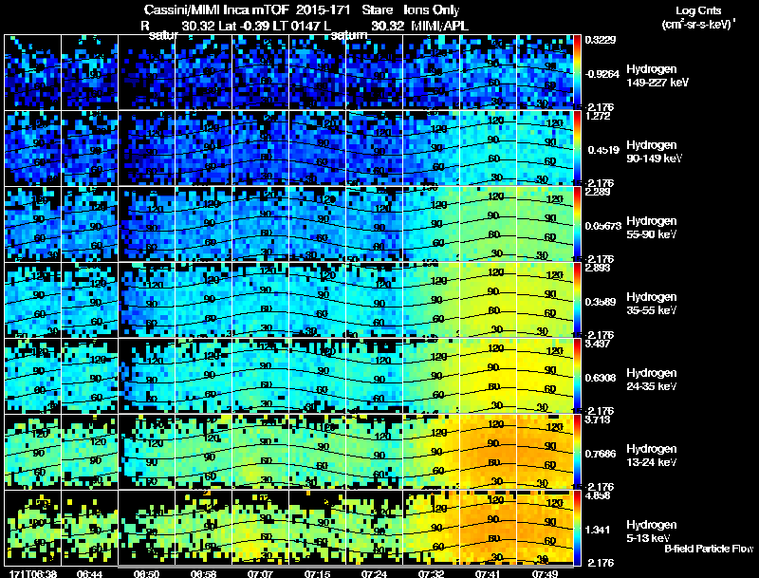Image resolution: width=759 pixels, height=578 pixels.
Task: Click the 2.289 color scale value
Action: [598, 192]
